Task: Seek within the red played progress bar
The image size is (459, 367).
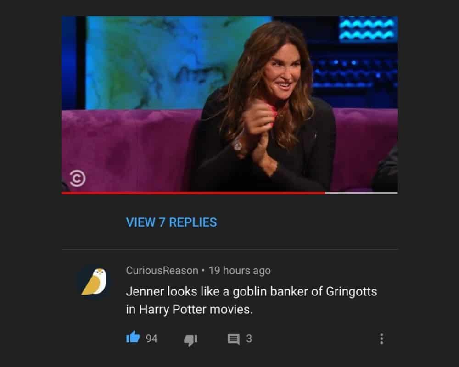Action: (x=193, y=193)
